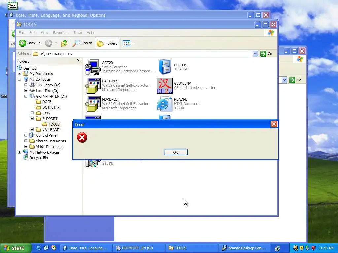Image resolution: width=338 pixels, height=253 pixels.
Task: Expand VM6's Documents node
Action: 26,147
